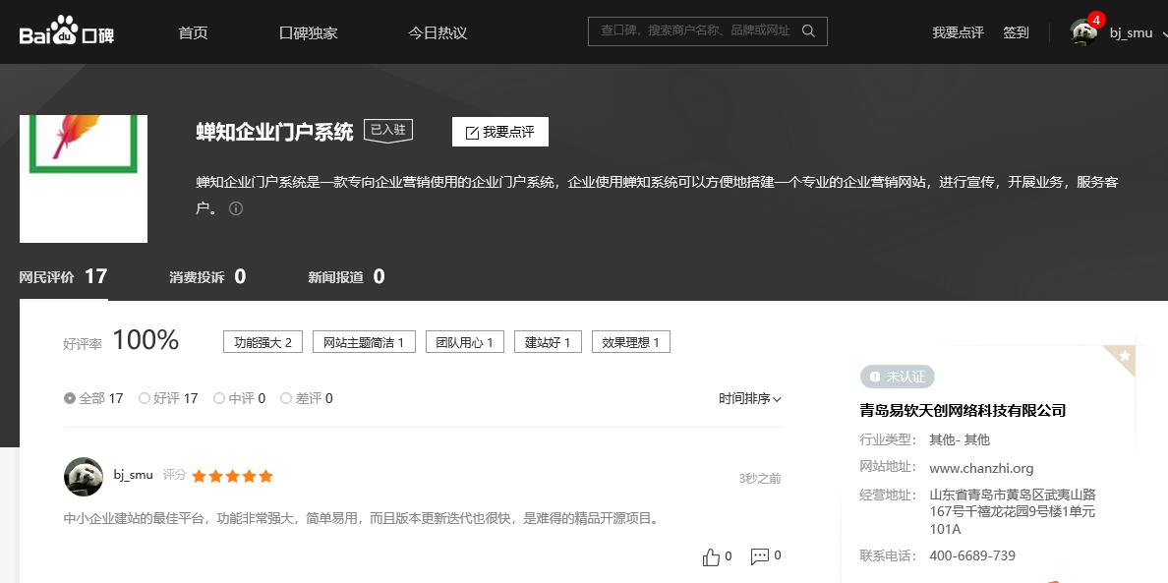1168x583 pixels.
Task: Open the Baidu 口碑 logo home link
Action: 66,32
